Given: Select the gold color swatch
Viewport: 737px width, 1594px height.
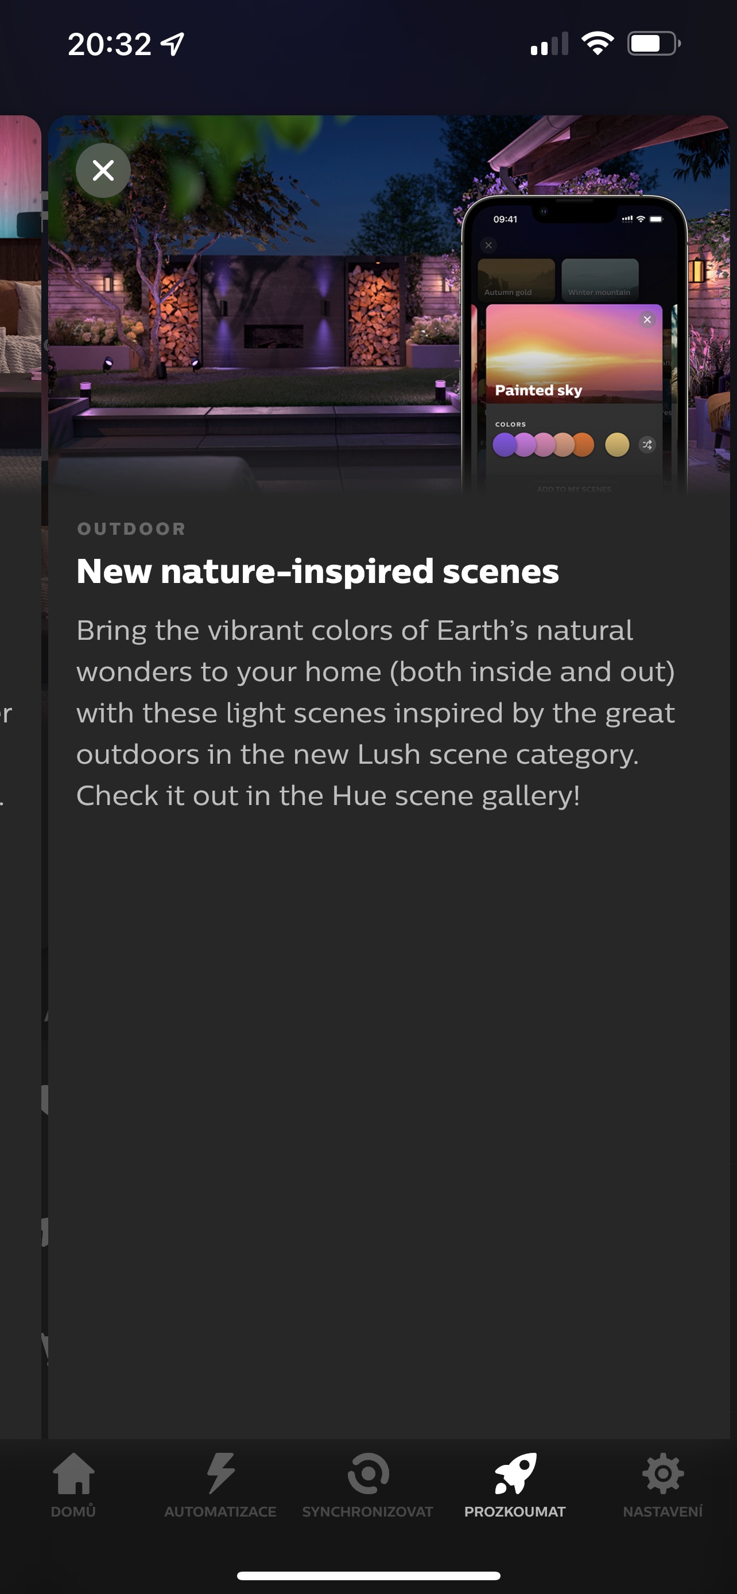Looking at the screenshot, I should click(x=617, y=444).
